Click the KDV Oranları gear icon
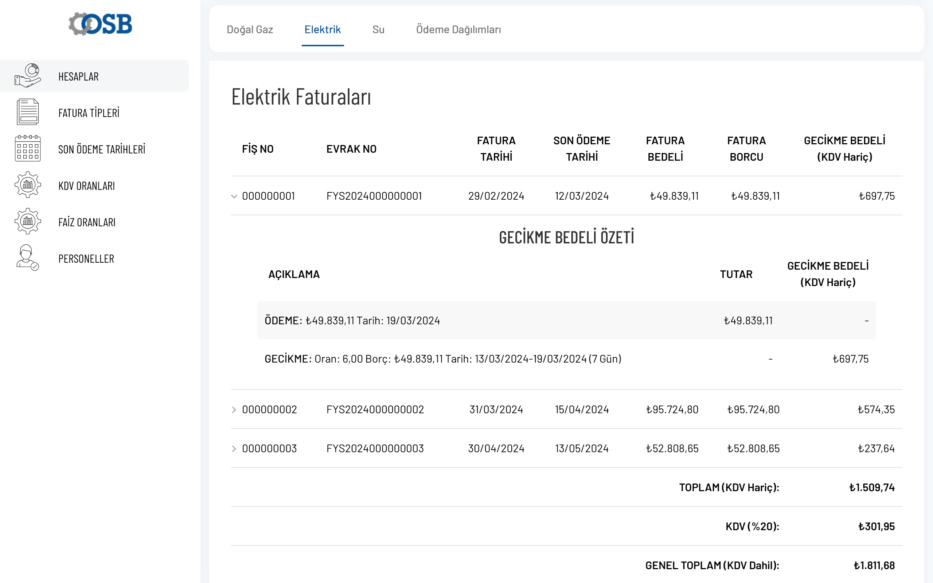 tap(27, 185)
